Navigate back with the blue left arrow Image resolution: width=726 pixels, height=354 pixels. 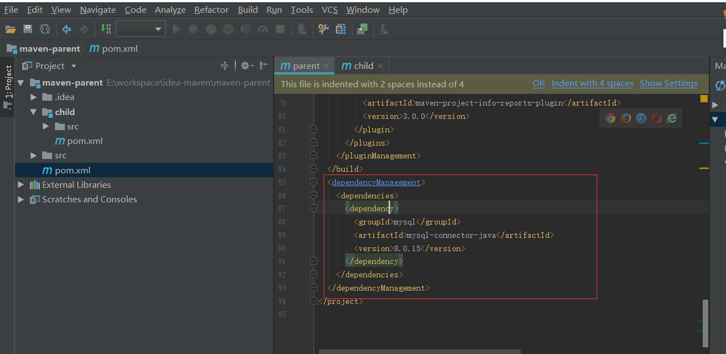coord(67,29)
